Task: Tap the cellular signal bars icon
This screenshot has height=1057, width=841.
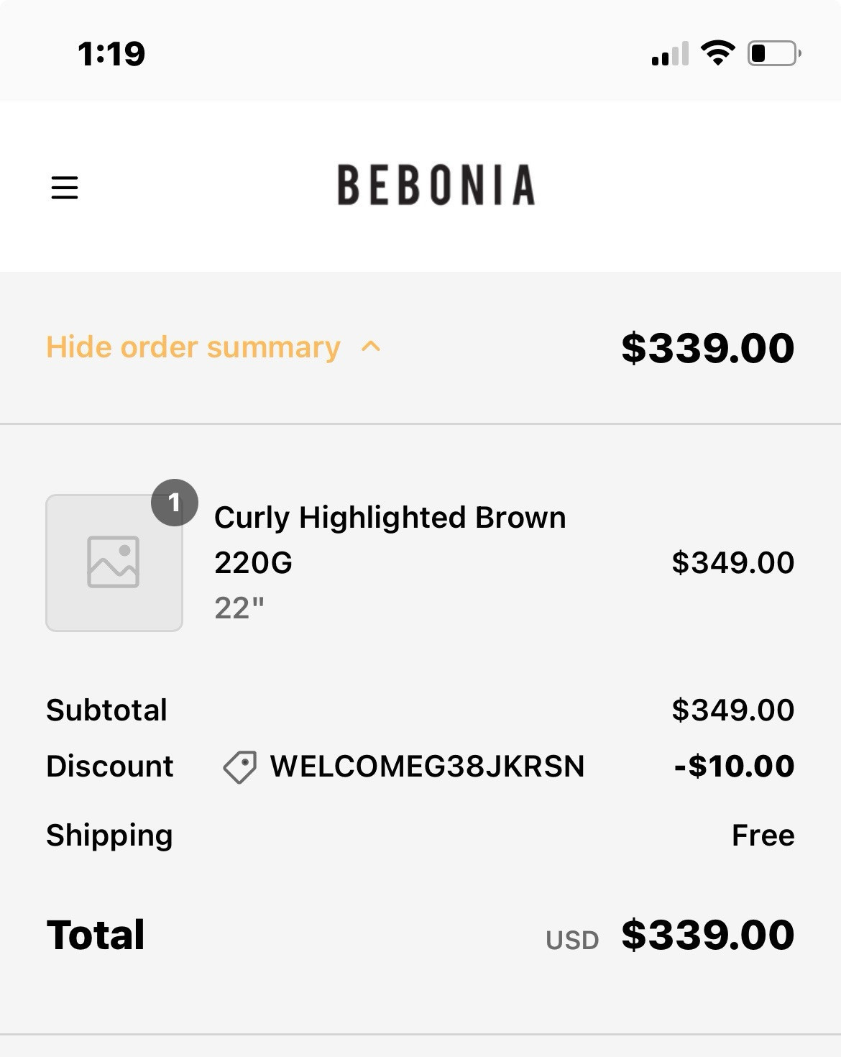Action: click(670, 54)
